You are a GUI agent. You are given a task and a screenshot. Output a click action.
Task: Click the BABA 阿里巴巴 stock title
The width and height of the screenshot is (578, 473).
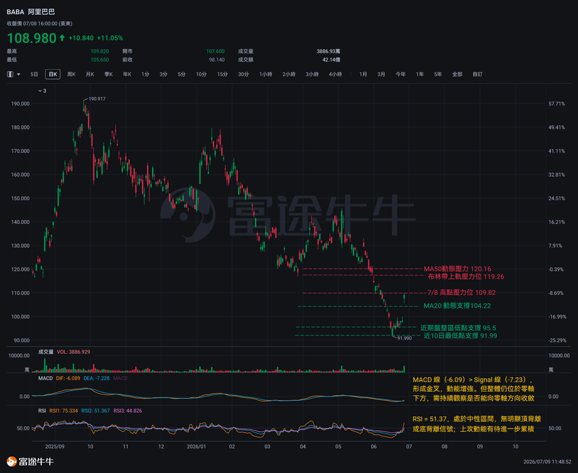click(30, 12)
